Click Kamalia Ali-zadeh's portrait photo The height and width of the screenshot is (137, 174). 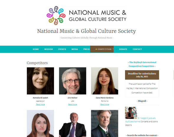[40, 81]
